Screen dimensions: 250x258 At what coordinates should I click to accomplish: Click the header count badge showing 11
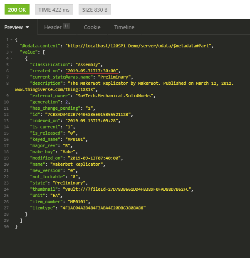(67, 26)
